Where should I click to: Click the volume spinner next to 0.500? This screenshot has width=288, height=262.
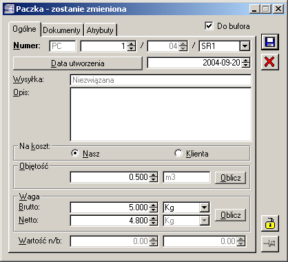[x=153, y=177]
